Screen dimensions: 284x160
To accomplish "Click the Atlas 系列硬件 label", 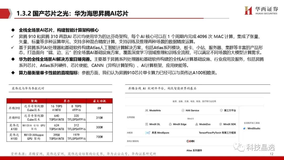I will click(194, 150).
